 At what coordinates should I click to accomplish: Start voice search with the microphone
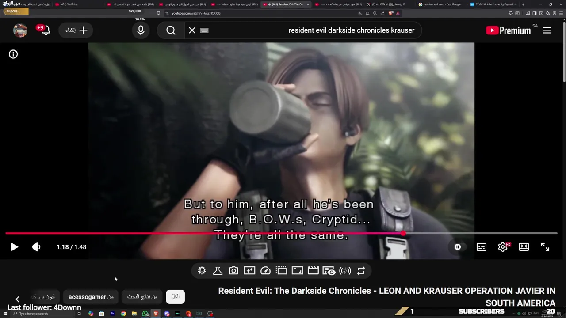click(141, 30)
